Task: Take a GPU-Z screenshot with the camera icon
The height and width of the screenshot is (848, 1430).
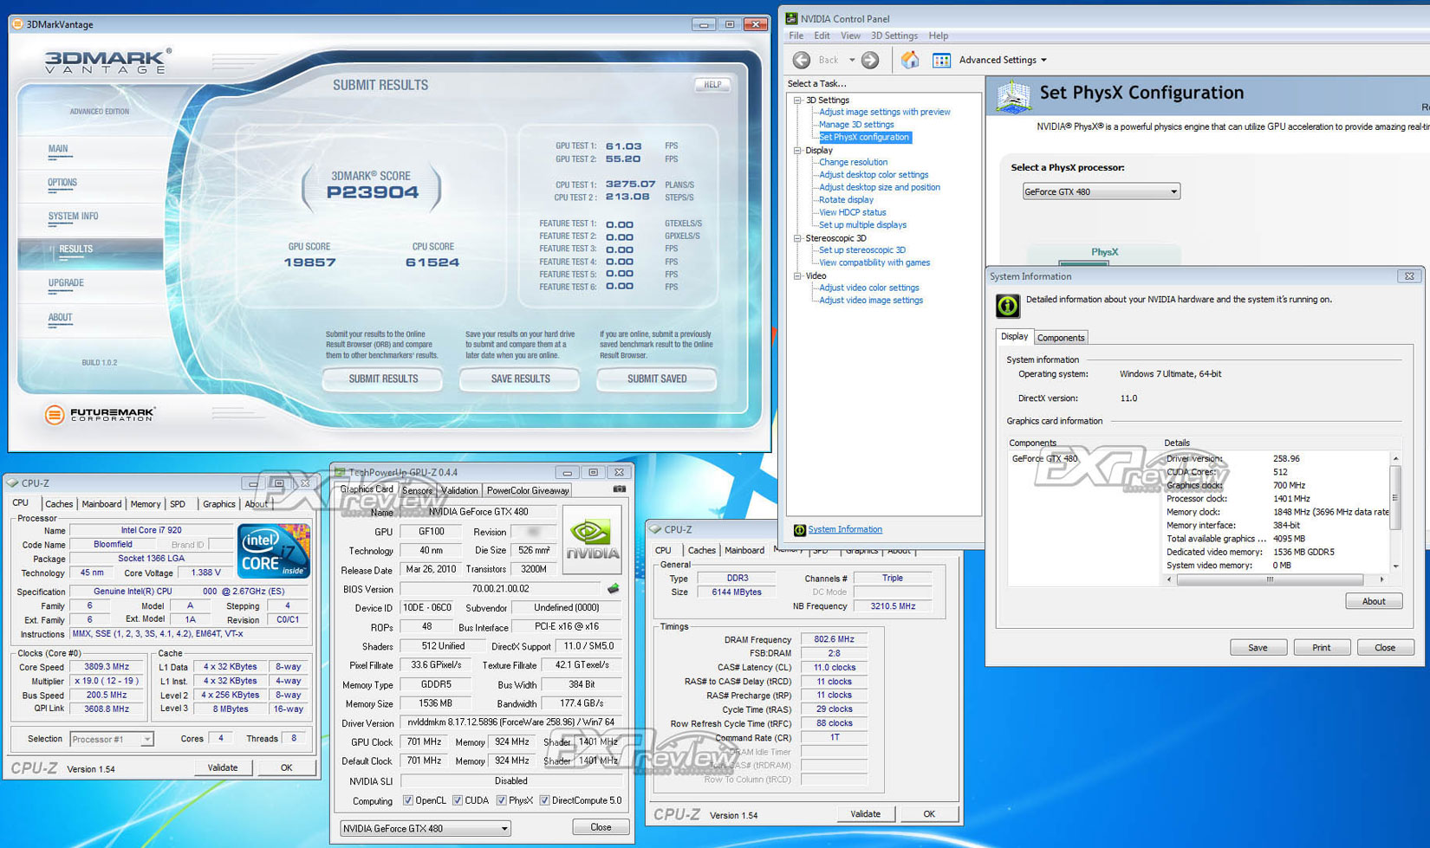Action: pyautogui.click(x=619, y=489)
